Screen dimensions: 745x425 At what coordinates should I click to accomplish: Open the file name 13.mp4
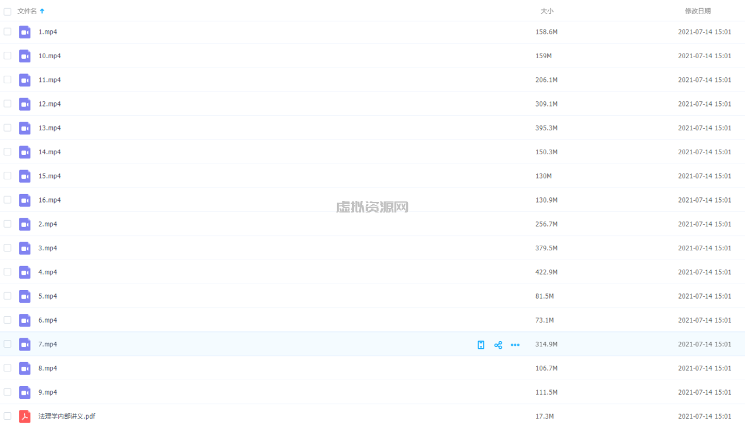pyautogui.click(x=49, y=128)
